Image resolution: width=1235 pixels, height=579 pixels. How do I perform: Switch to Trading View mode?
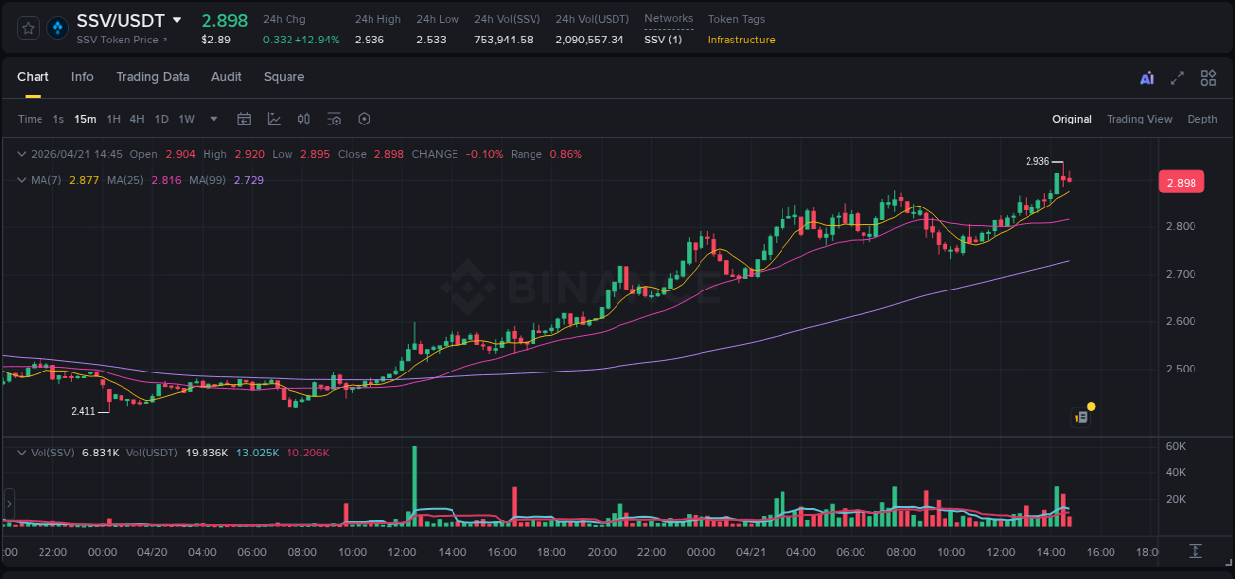(x=1139, y=119)
